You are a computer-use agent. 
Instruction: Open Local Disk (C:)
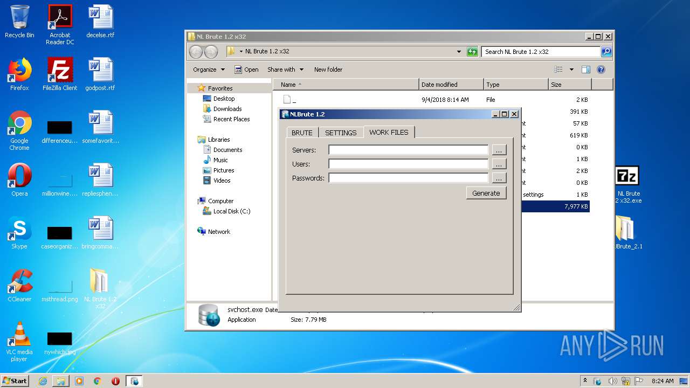pyautogui.click(x=231, y=211)
